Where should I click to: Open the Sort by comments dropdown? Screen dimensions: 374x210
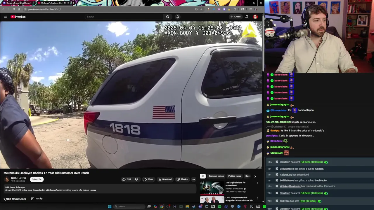tap(37, 199)
